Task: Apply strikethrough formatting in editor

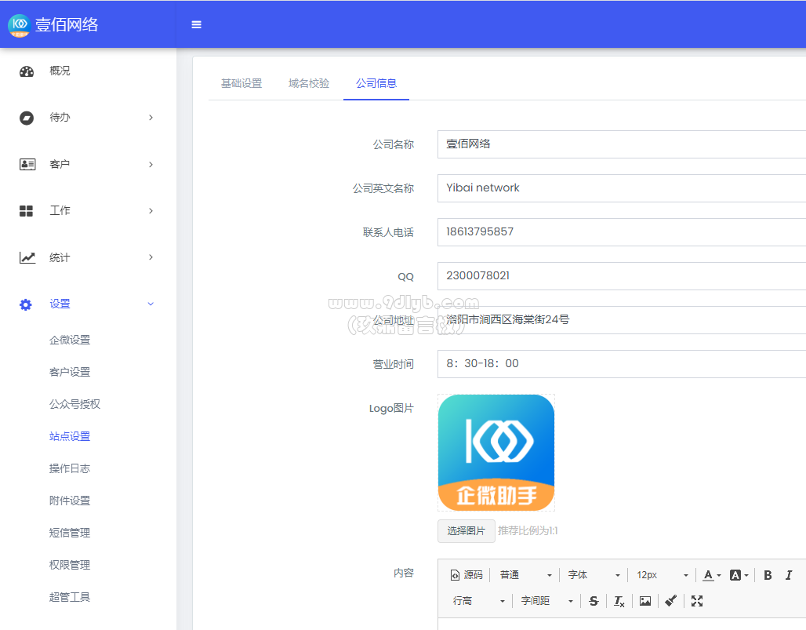Action: (x=594, y=601)
